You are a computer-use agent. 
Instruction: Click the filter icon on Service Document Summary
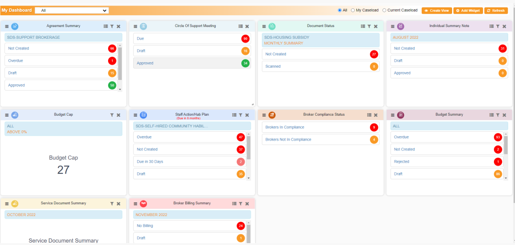coord(112,204)
